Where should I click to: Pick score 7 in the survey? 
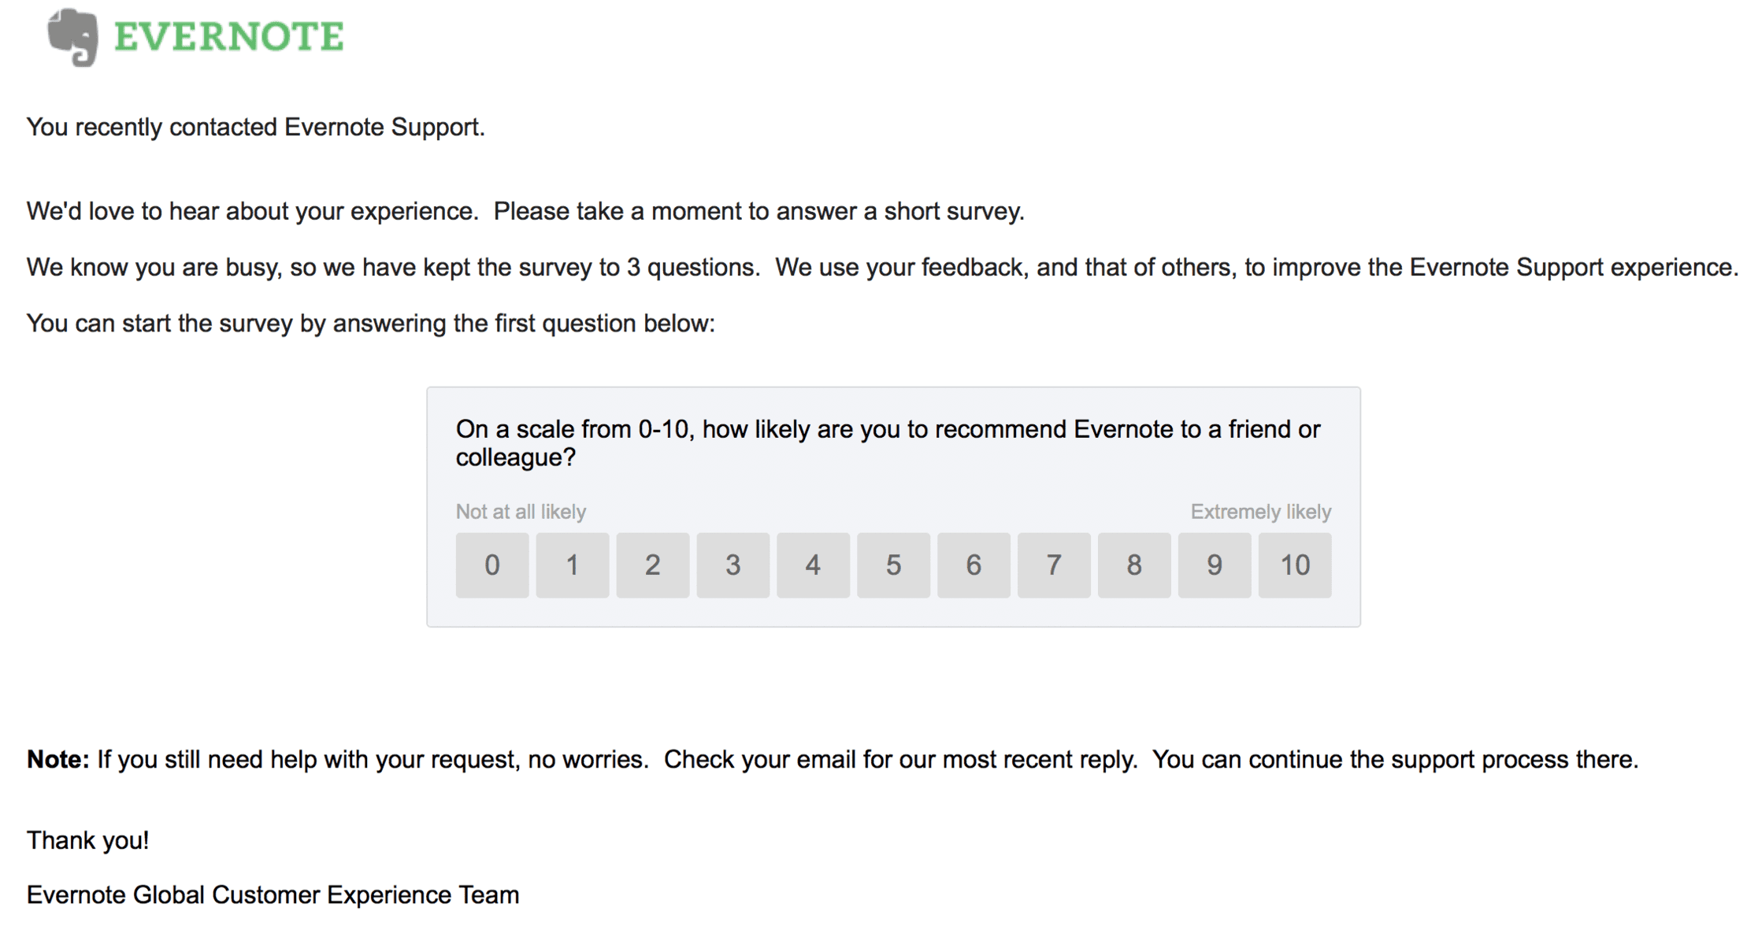1054,565
